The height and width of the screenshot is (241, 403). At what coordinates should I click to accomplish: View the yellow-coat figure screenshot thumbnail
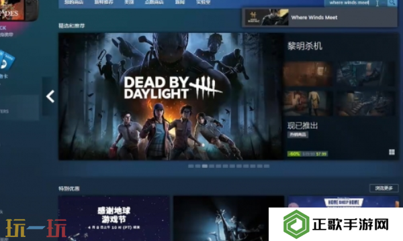[x=308, y=103]
